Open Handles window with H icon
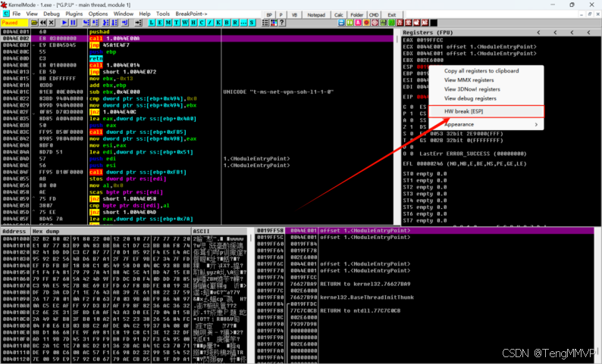The height and width of the screenshot is (364, 602). tap(193, 23)
